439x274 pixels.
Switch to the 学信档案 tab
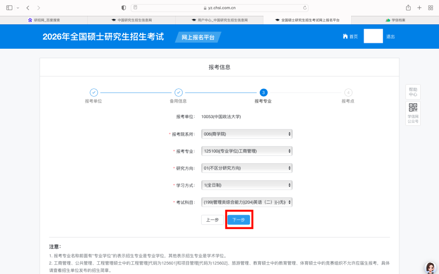pyautogui.click(x=395, y=20)
